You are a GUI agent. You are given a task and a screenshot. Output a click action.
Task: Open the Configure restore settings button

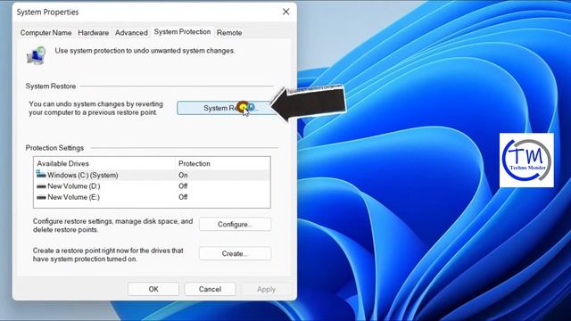coord(235,224)
